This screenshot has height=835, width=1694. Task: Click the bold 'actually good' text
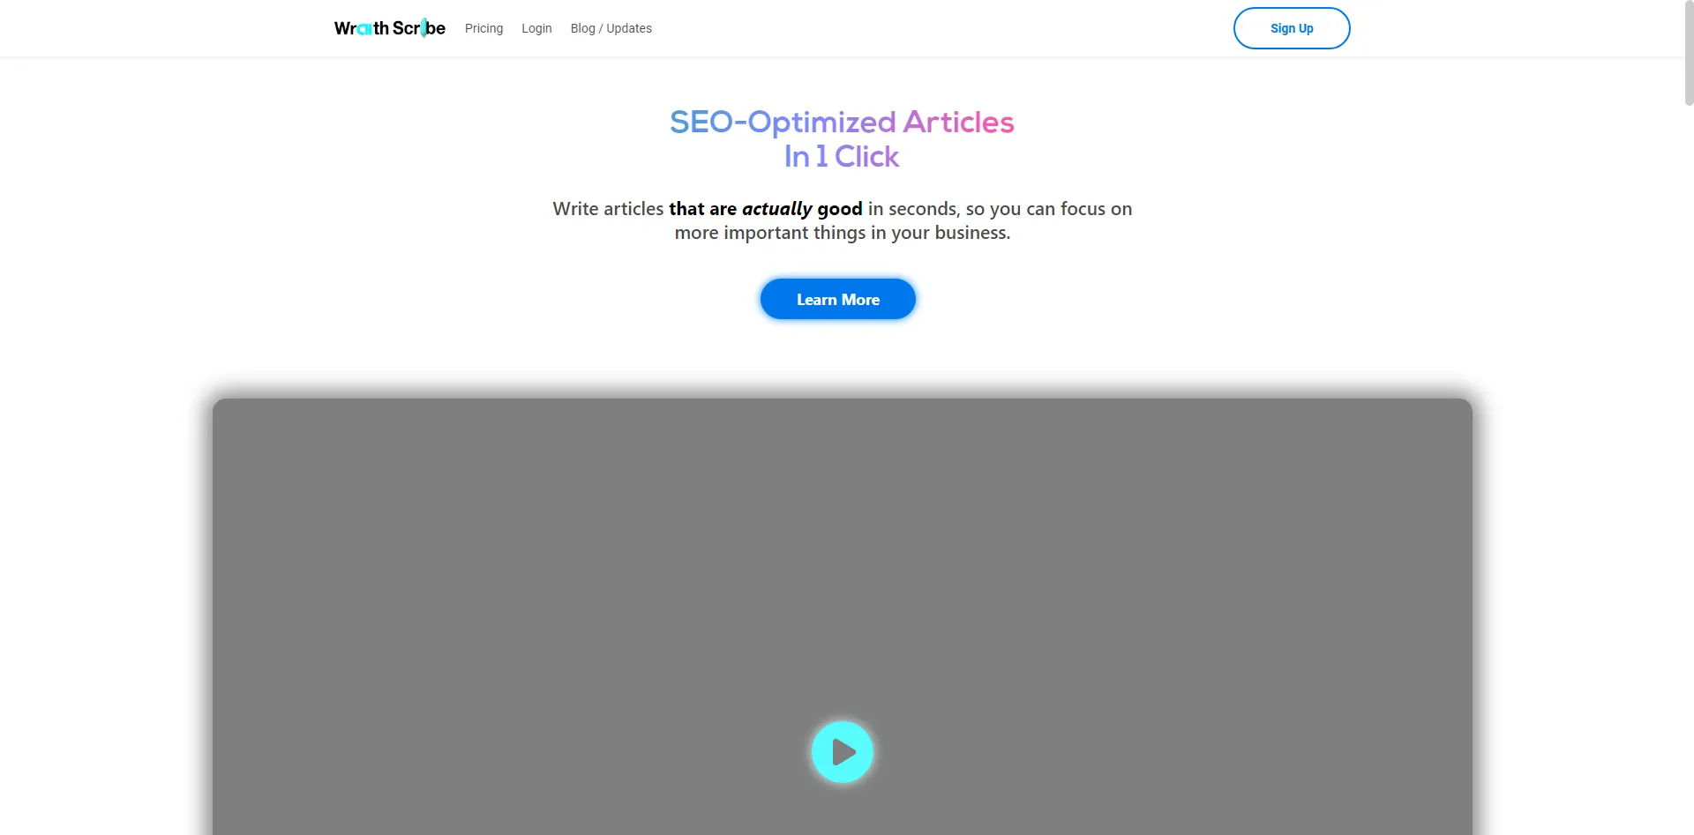pyautogui.click(x=802, y=209)
